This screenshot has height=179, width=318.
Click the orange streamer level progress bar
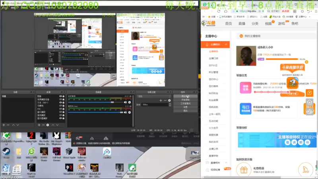tap(282, 59)
